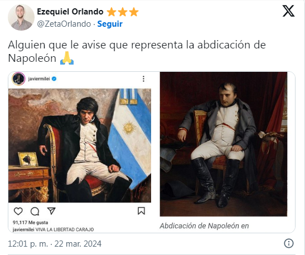
Task: Save the post with bookmark icon
Action: [x=142, y=211]
